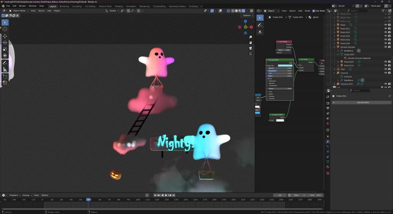Play the animation forward
The height and width of the screenshot is (214, 393).
[166, 195]
